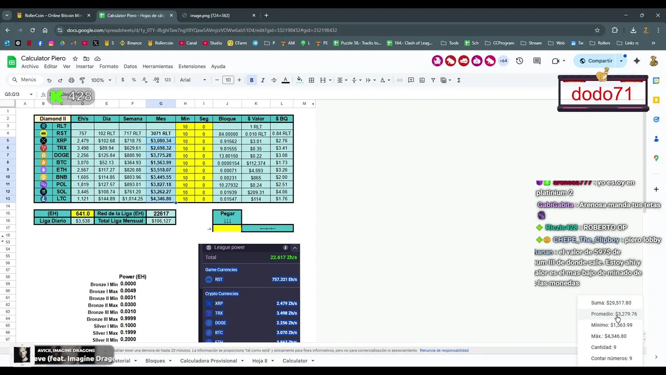Increase decimal places in the toolbar
The width and height of the screenshot is (666, 375).
156,80
